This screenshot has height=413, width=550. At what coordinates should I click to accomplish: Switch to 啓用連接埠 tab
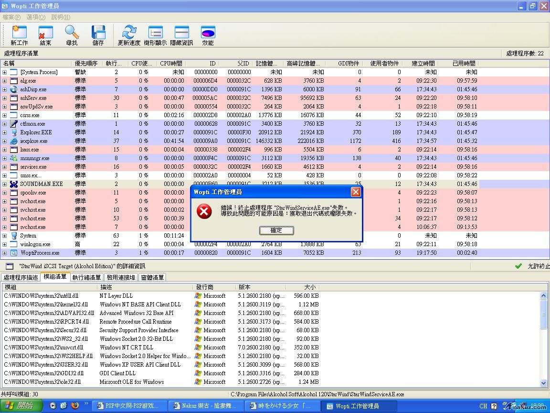[x=121, y=277]
